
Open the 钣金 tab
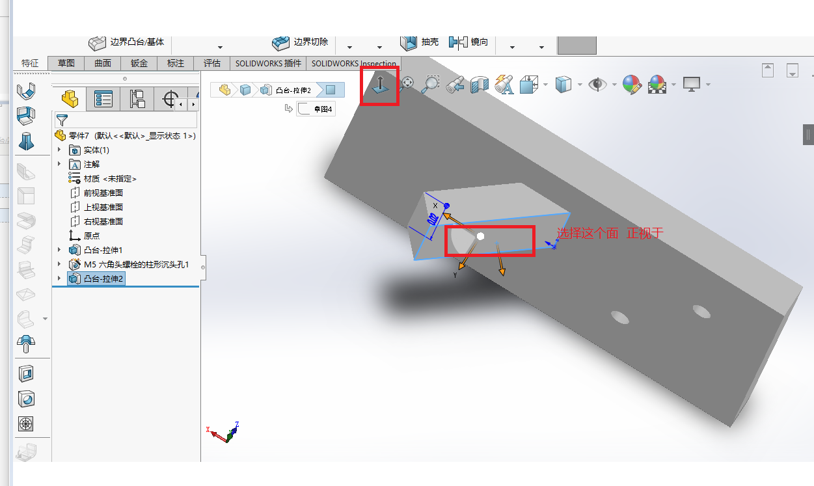coord(139,63)
